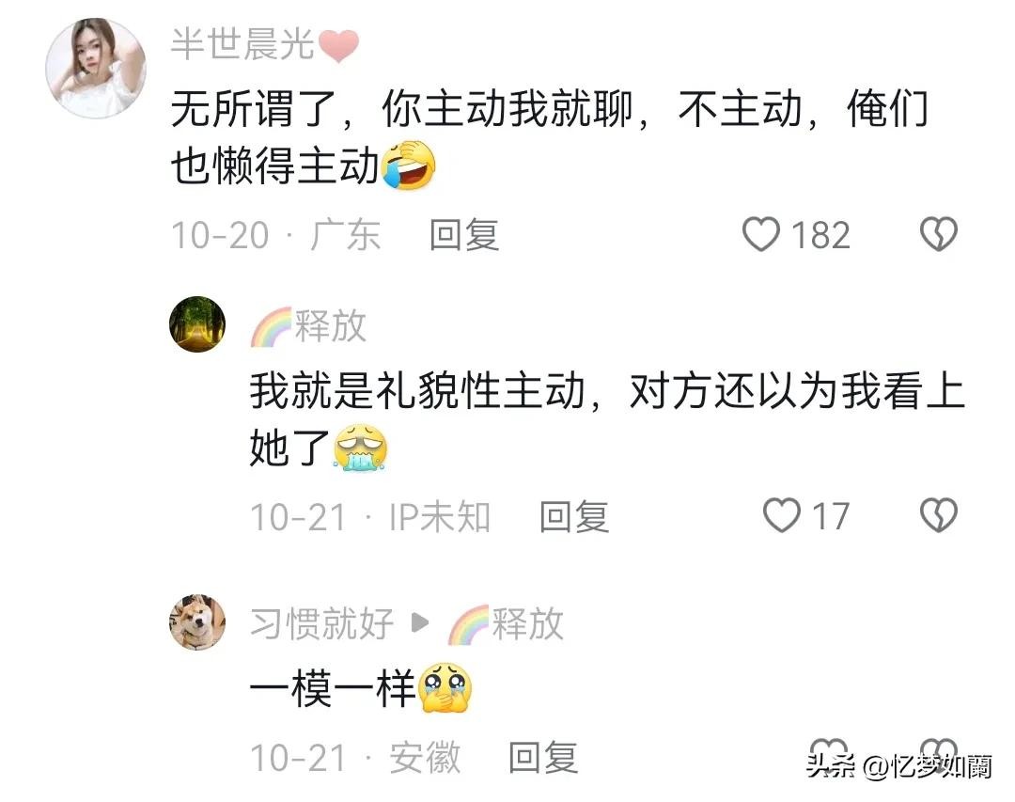Tap 回复 under the 安徽 comment
This screenshot has width=1015, height=802.
(x=543, y=757)
